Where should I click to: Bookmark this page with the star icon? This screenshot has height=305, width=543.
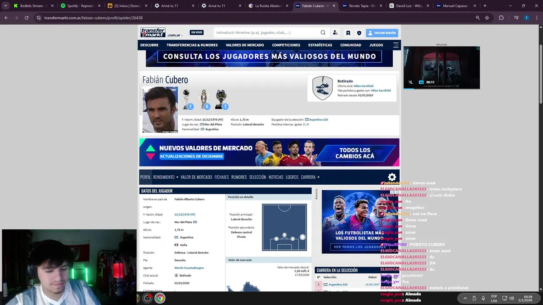487,18
